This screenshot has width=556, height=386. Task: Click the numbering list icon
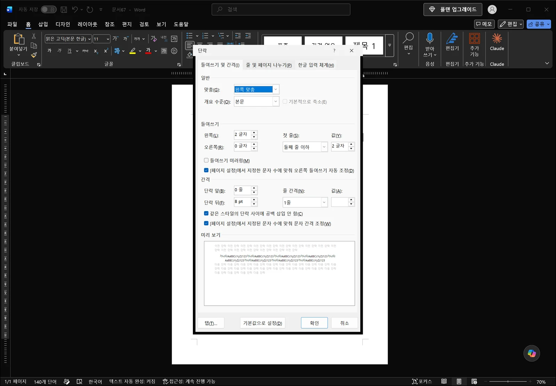coord(205,35)
